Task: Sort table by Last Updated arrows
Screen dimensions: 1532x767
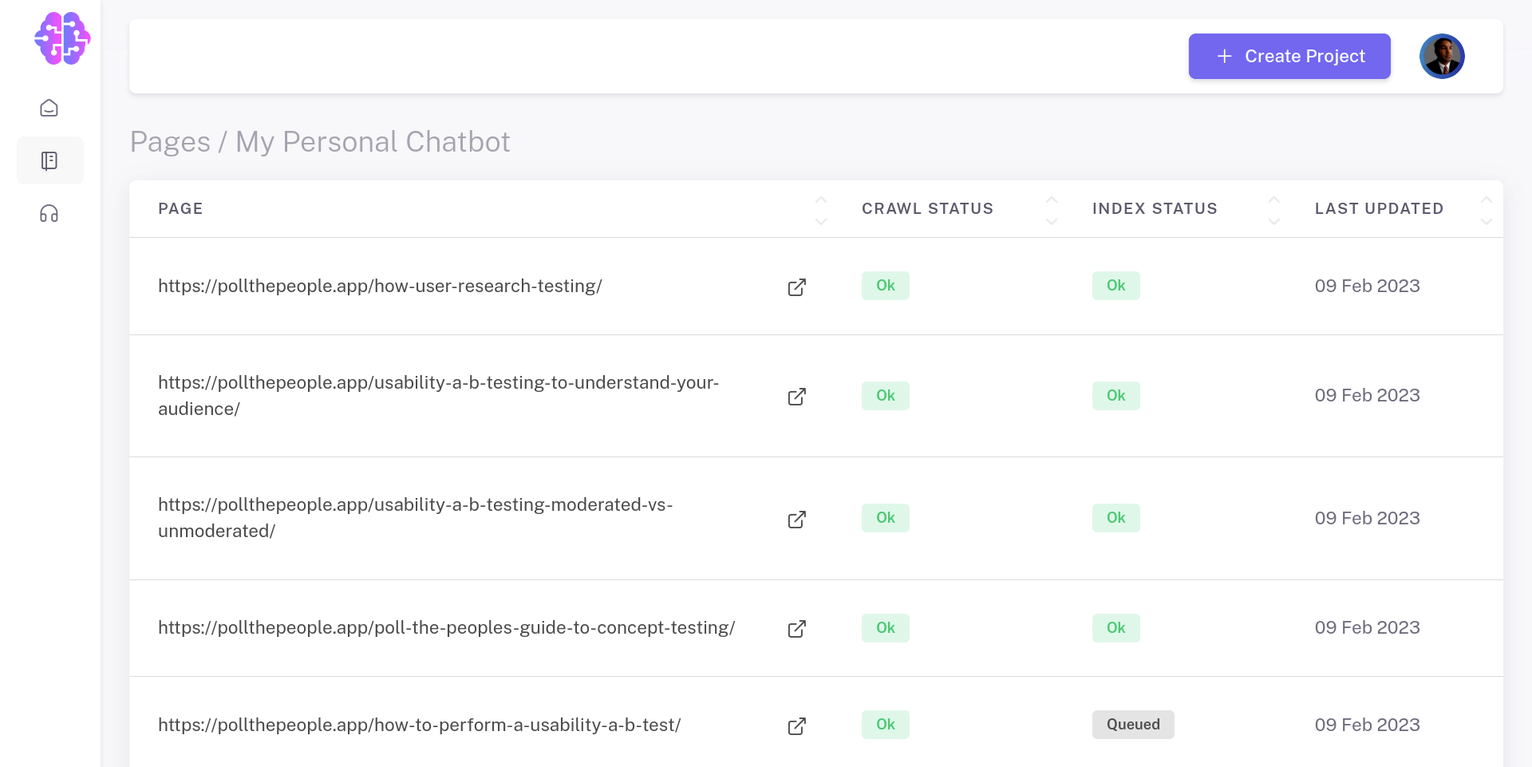Action: 1486,210
